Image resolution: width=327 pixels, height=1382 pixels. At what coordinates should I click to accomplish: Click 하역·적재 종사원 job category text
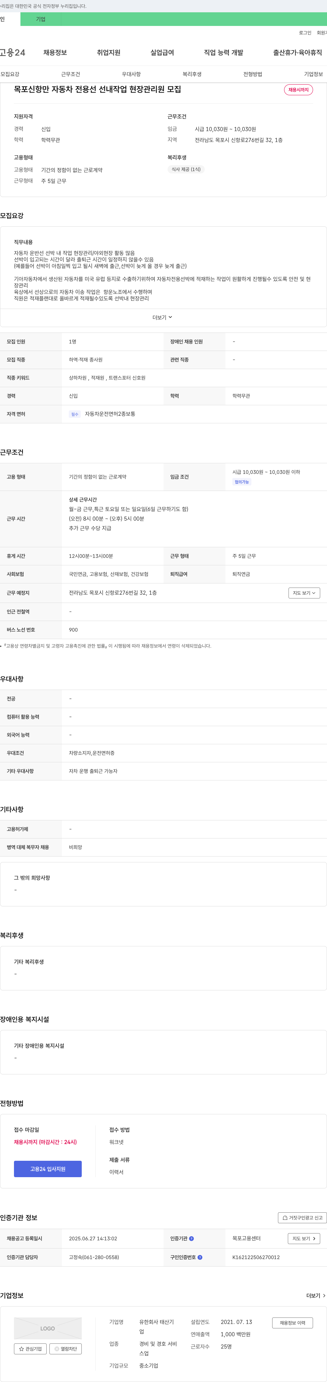(x=85, y=359)
